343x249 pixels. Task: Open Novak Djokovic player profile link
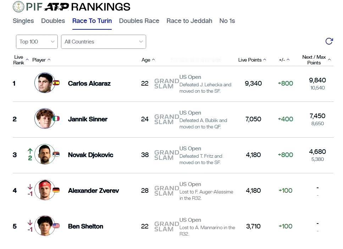90,155
